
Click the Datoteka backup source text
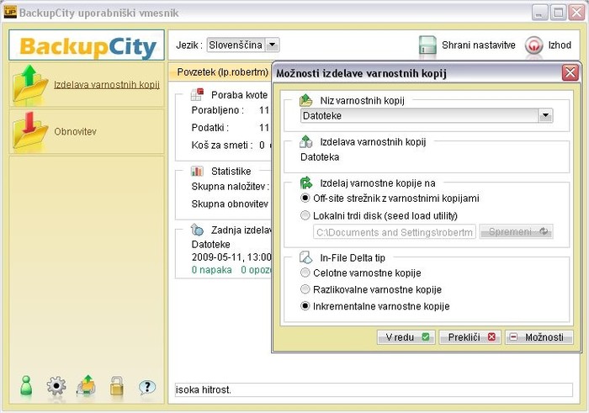click(320, 157)
